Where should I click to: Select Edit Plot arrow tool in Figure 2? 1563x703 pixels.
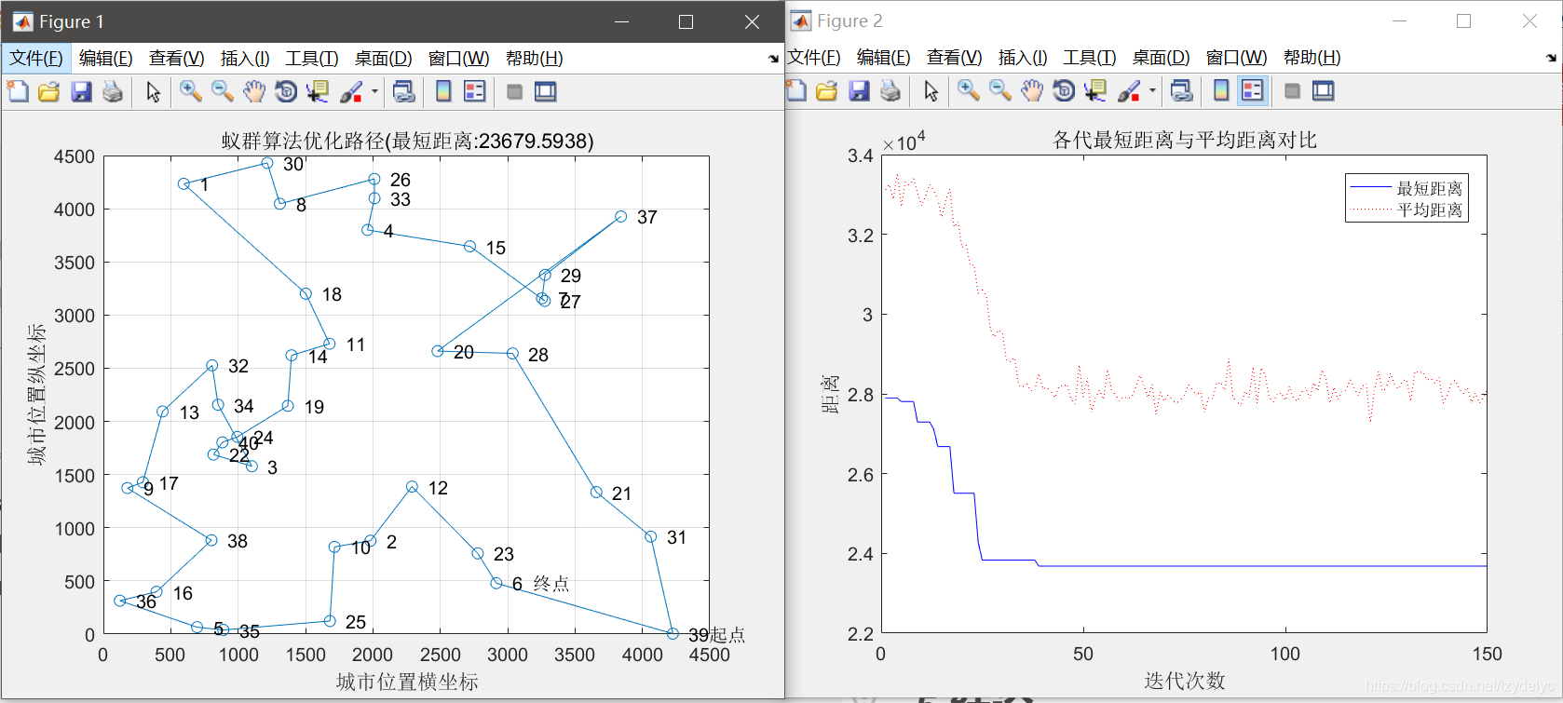(x=931, y=90)
